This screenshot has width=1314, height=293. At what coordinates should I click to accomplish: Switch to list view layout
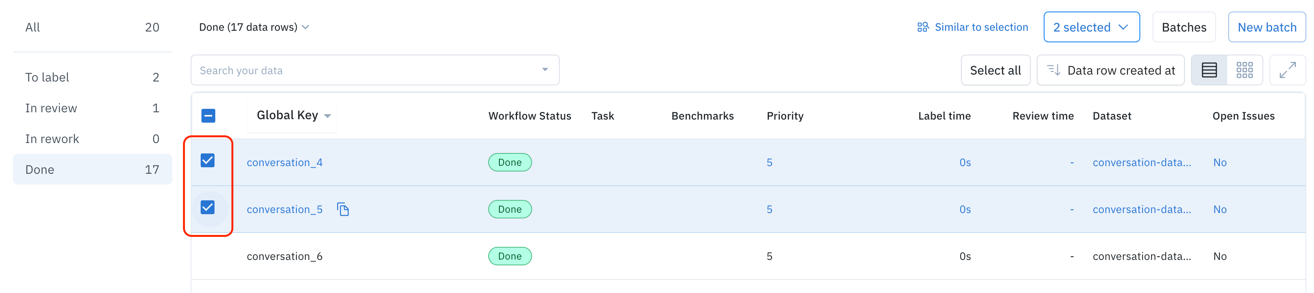[1208, 70]
